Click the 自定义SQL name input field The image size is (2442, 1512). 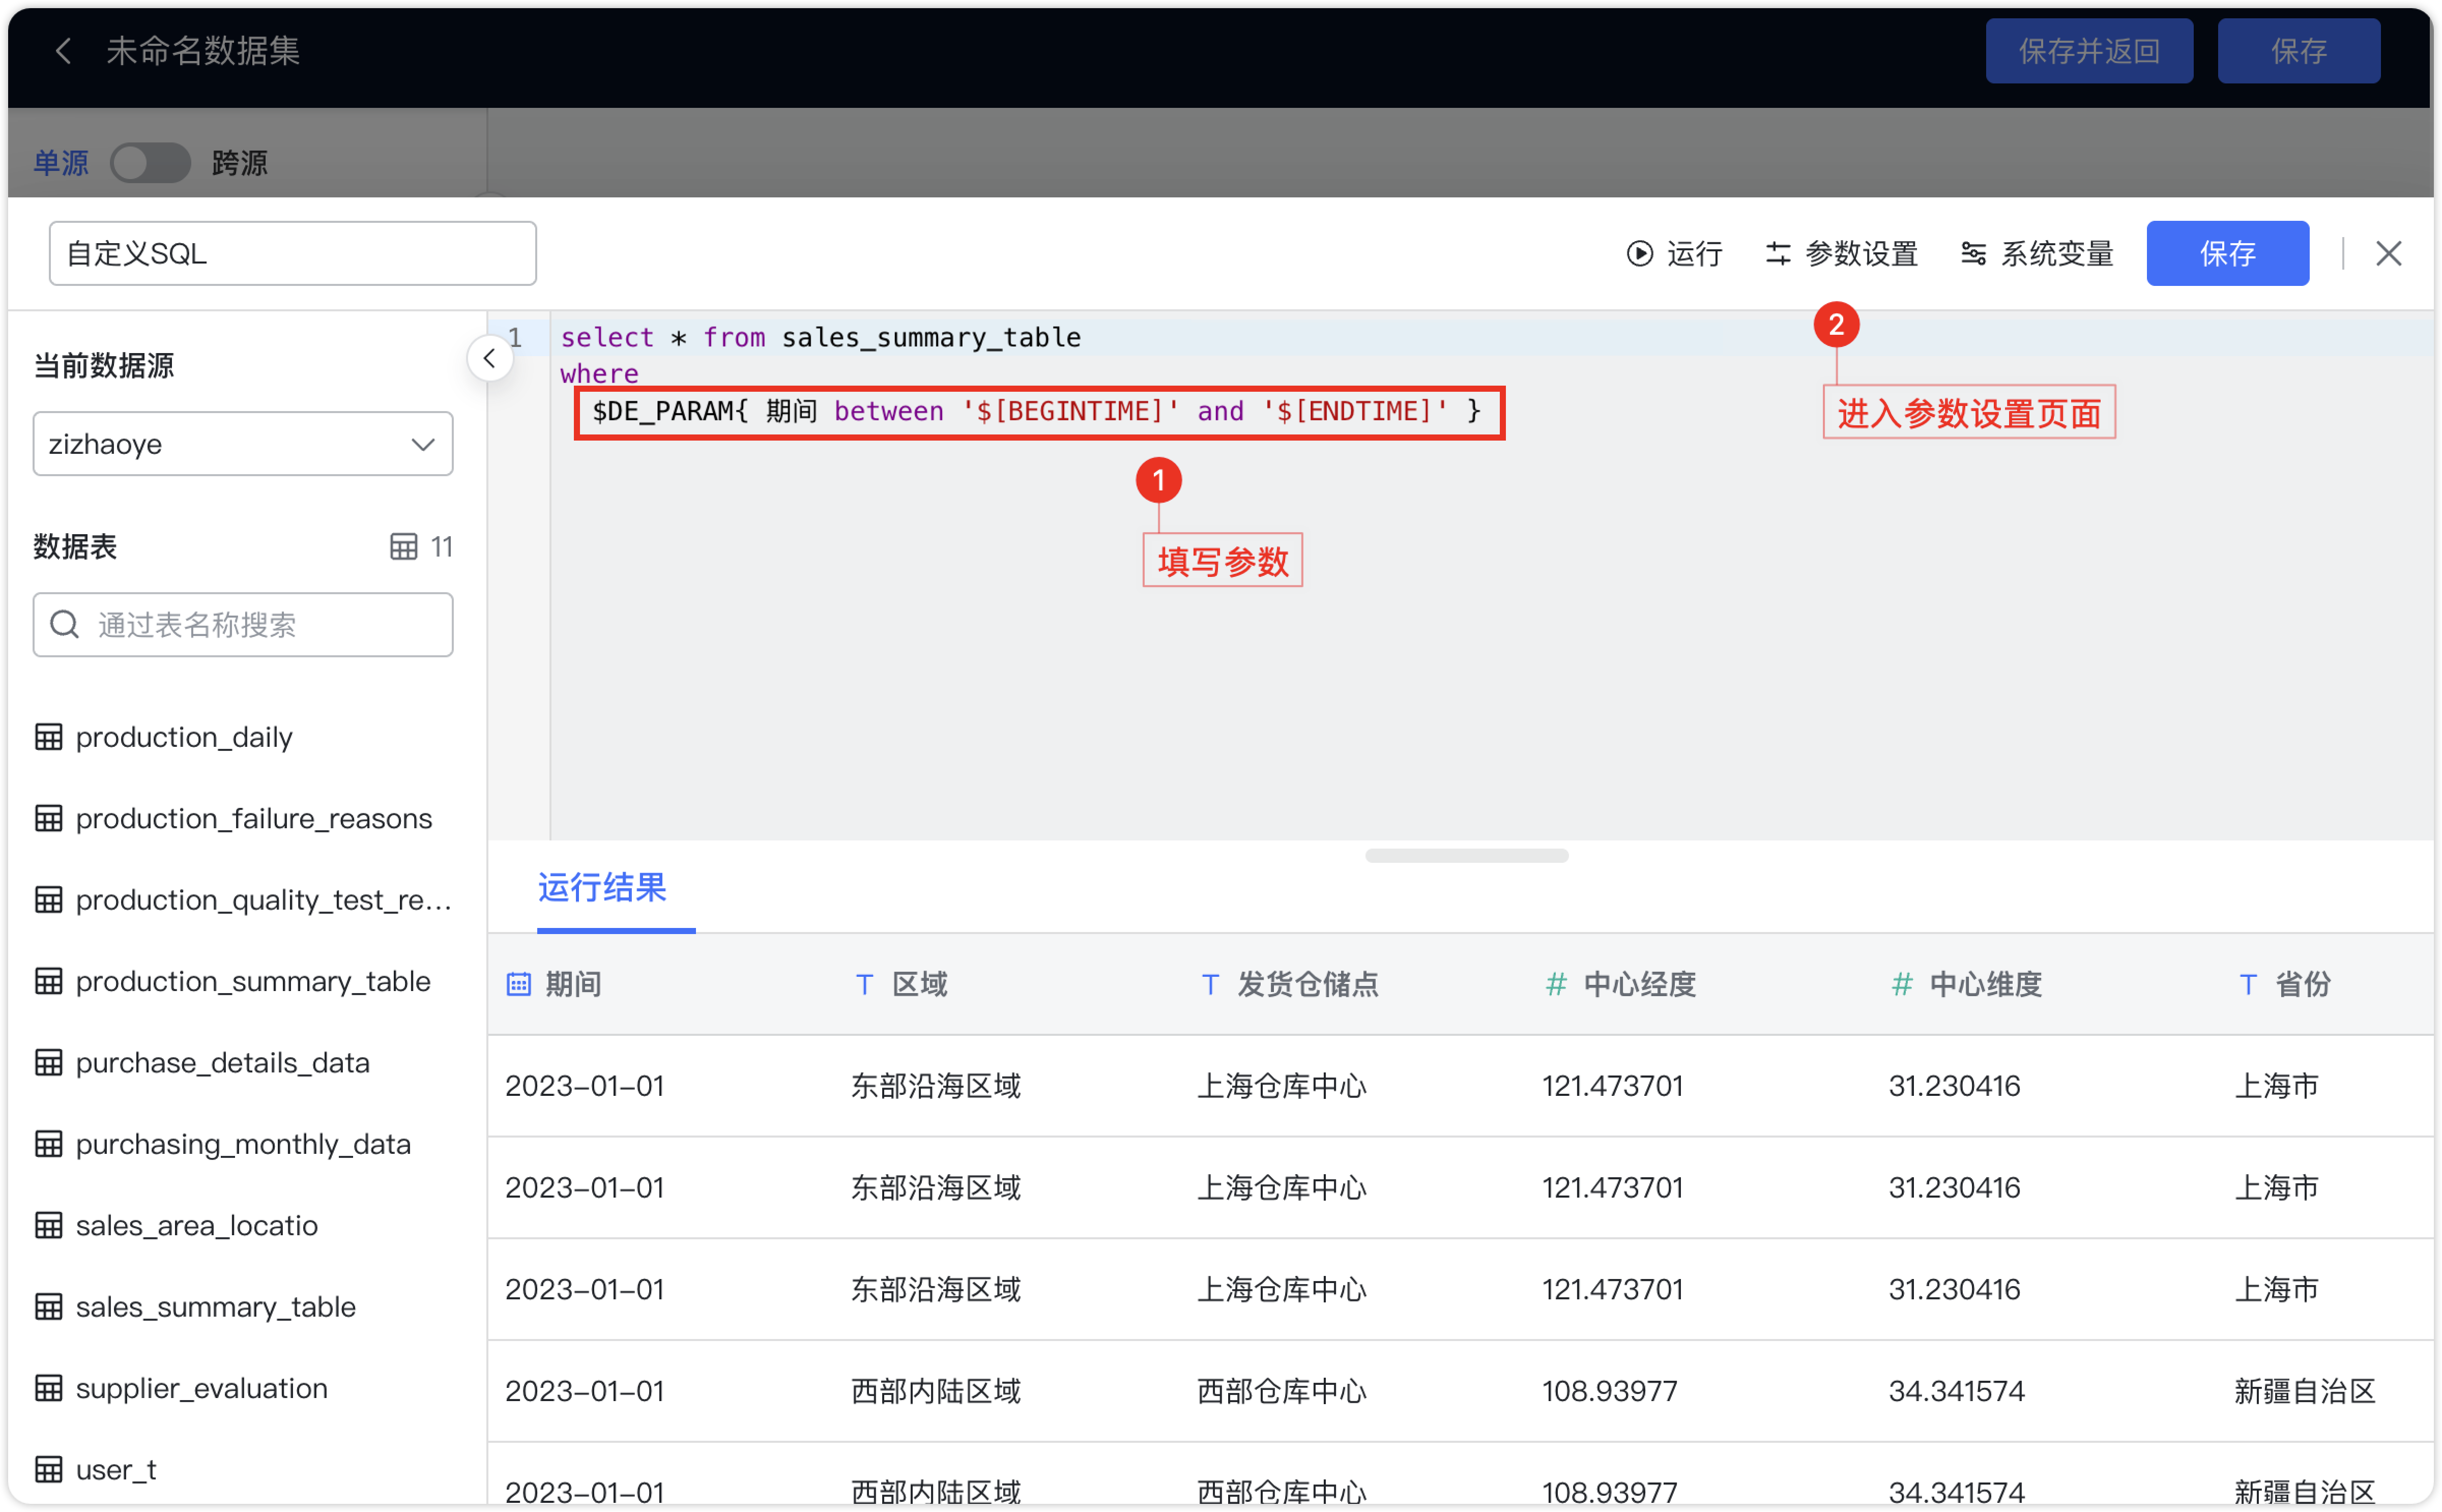[292, 253]
